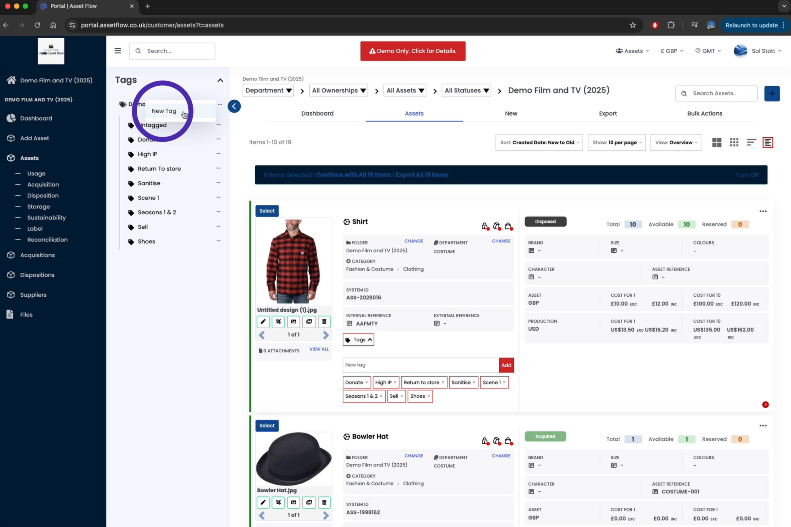Toggle the hamburger menu icon
The width and height of the screenshot is (791, 527).
click(117, 51)
